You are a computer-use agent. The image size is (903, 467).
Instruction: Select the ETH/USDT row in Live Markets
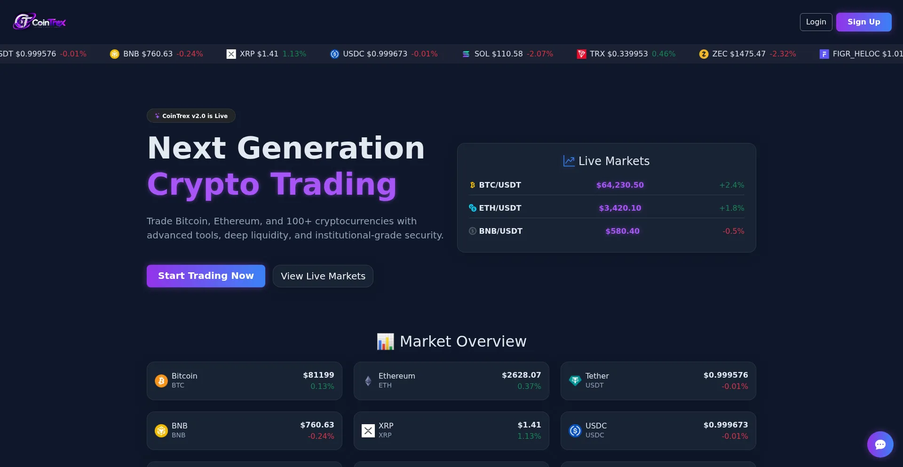click(607, 208)
